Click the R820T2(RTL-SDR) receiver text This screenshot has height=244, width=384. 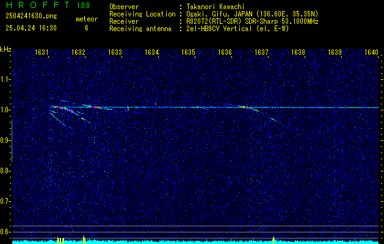(x=252, y=21)
